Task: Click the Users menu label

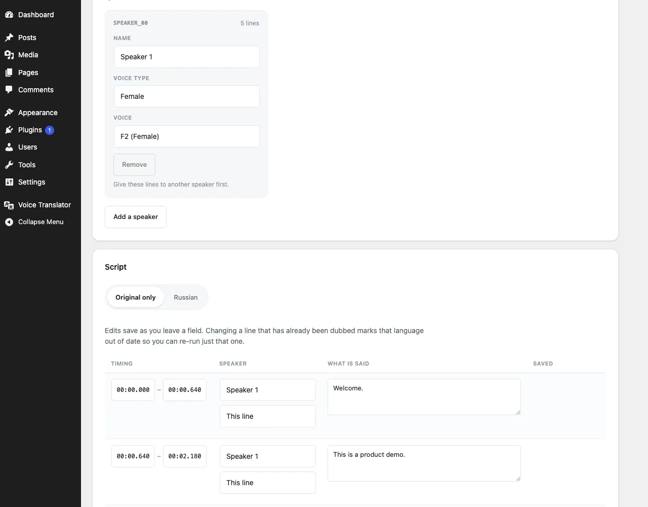Action: (28, 147)
